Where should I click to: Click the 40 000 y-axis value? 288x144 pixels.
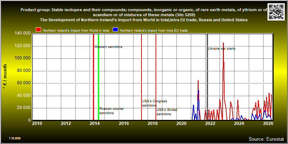[23, 95]
